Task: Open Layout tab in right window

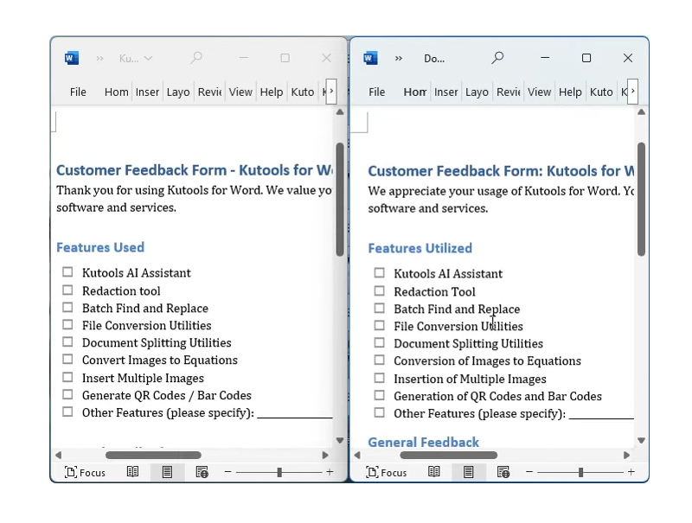Action: click(477, 92)
